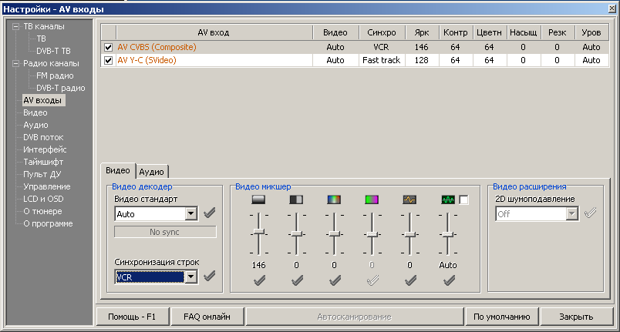Switch to the Аудио tab
Viewport: 620px width, 332px height.
[x=153, y=172]
